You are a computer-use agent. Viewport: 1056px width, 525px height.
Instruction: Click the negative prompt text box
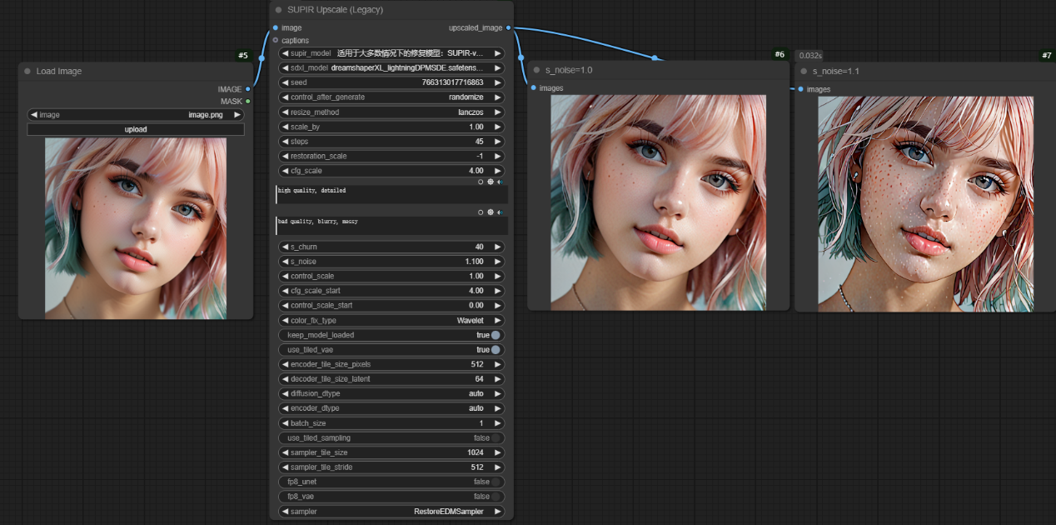(391, 226)
